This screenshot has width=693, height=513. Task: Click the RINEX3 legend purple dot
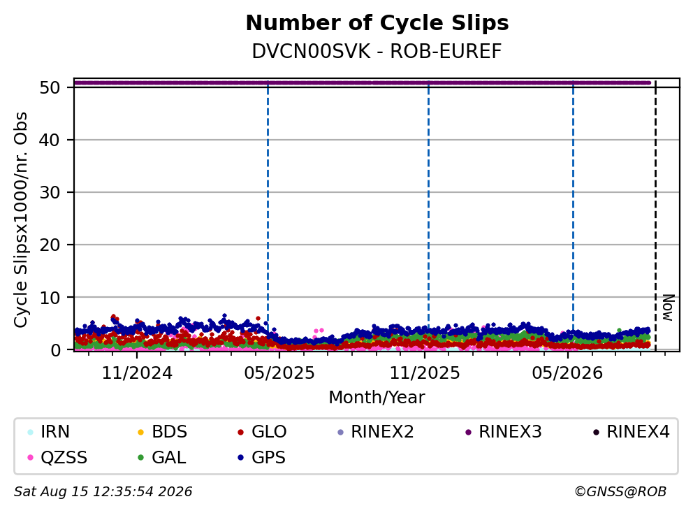[468, 432]
